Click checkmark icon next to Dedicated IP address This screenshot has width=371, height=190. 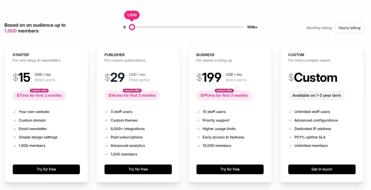[291, 129]
